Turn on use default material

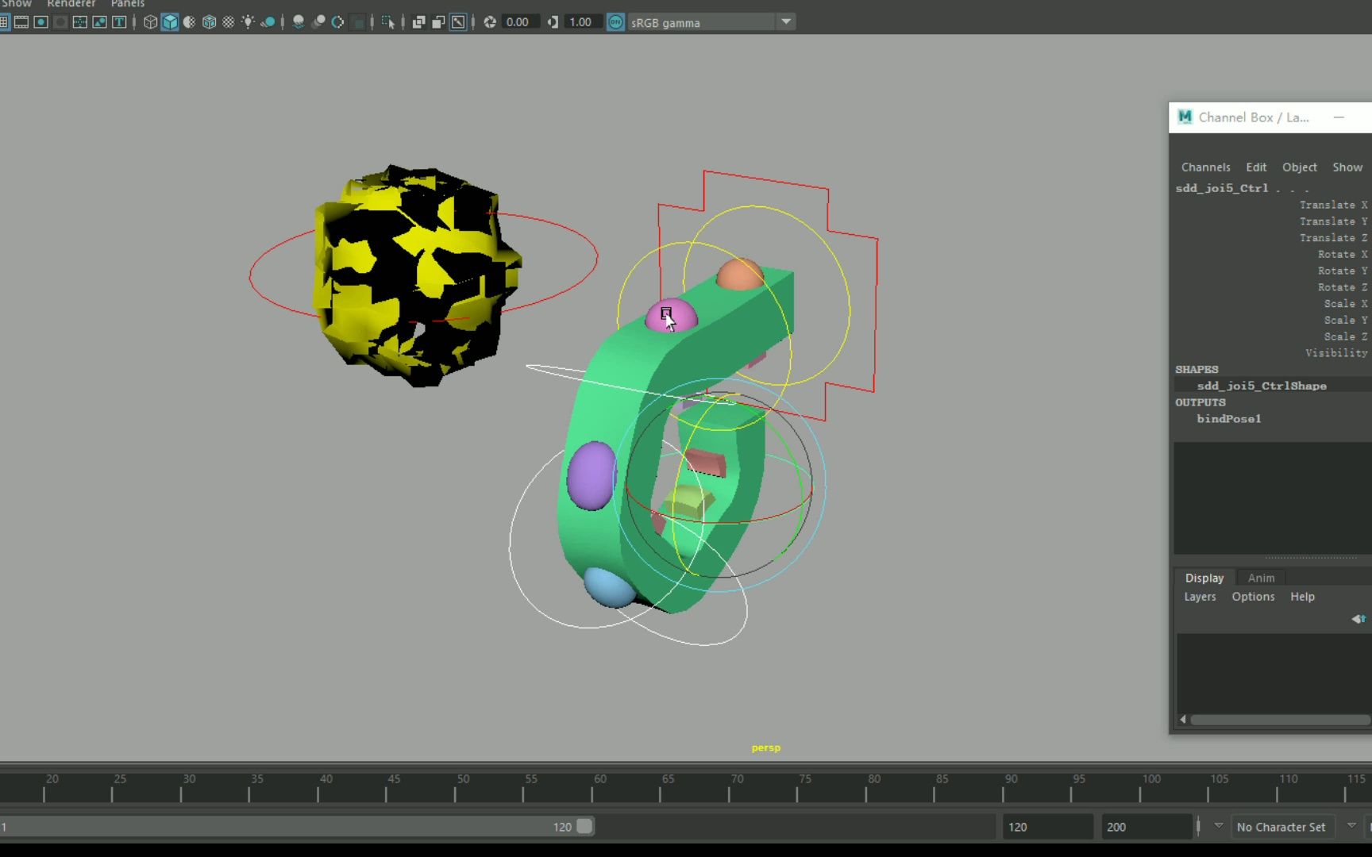pyautogui.click(x=189, y=22)
